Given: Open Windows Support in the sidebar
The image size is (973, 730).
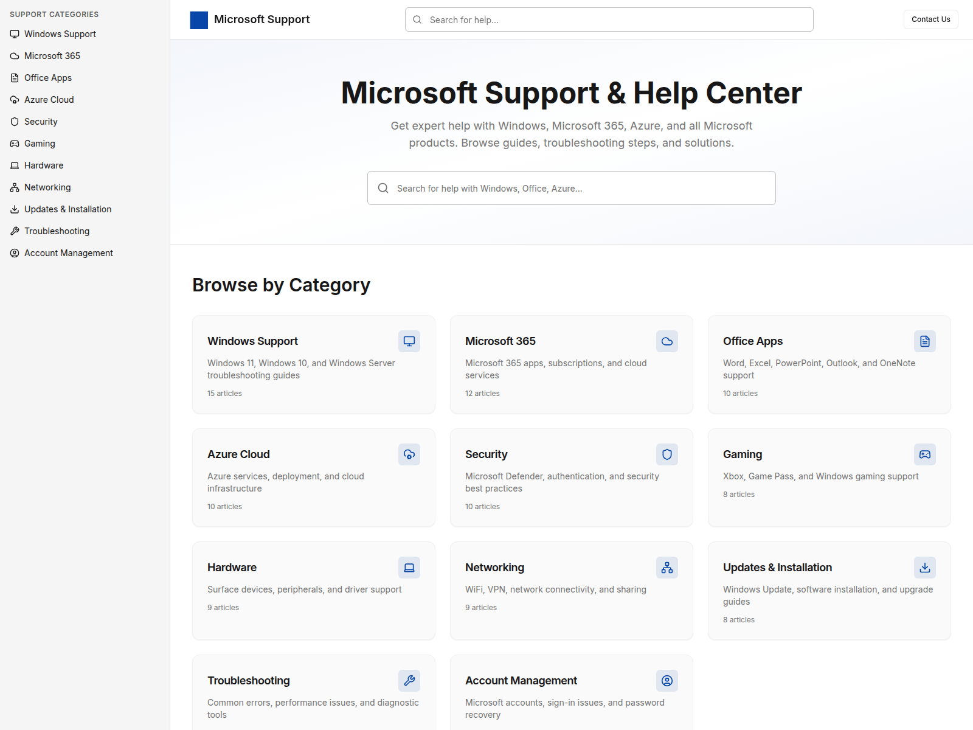Looking at the screenshot, I should [60, 34].
